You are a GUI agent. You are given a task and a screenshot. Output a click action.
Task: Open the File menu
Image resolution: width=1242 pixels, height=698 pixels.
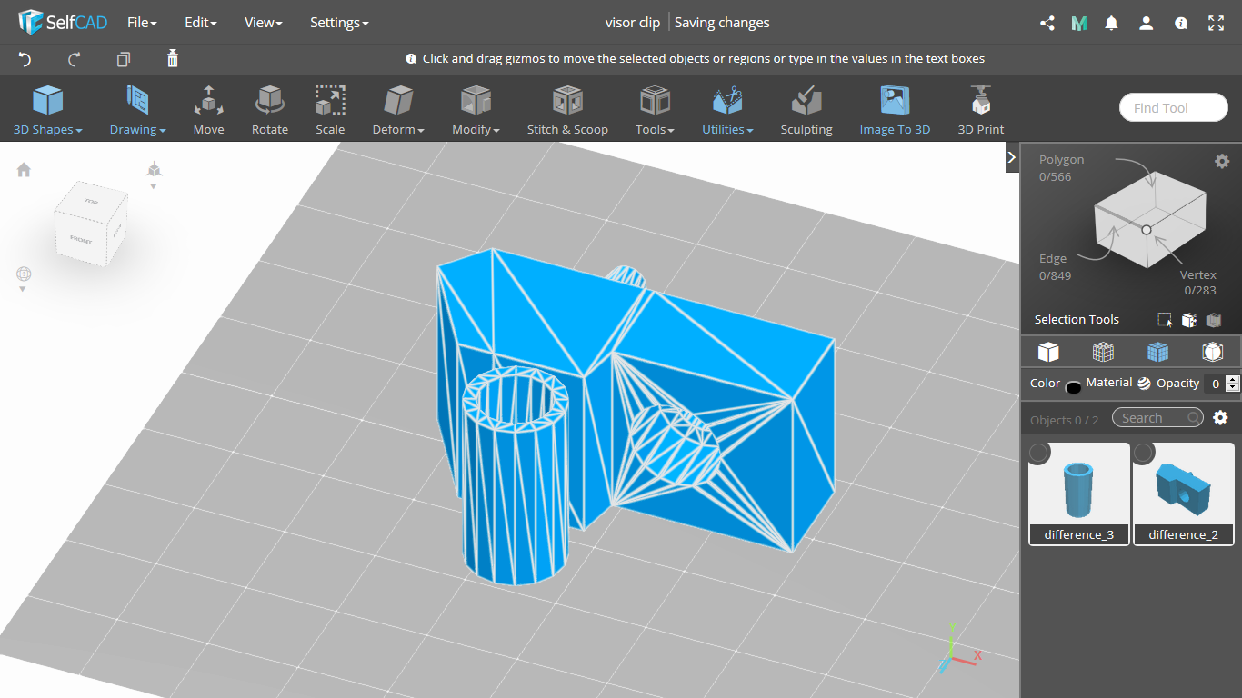click(x=142, y=23)
